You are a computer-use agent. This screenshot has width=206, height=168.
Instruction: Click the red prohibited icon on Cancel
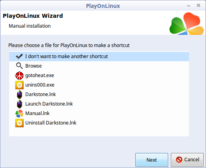point(179,160)
